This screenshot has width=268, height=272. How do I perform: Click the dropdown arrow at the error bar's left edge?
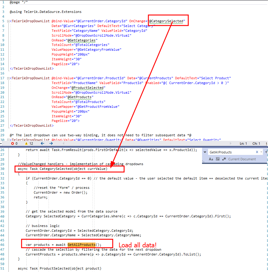1,143
